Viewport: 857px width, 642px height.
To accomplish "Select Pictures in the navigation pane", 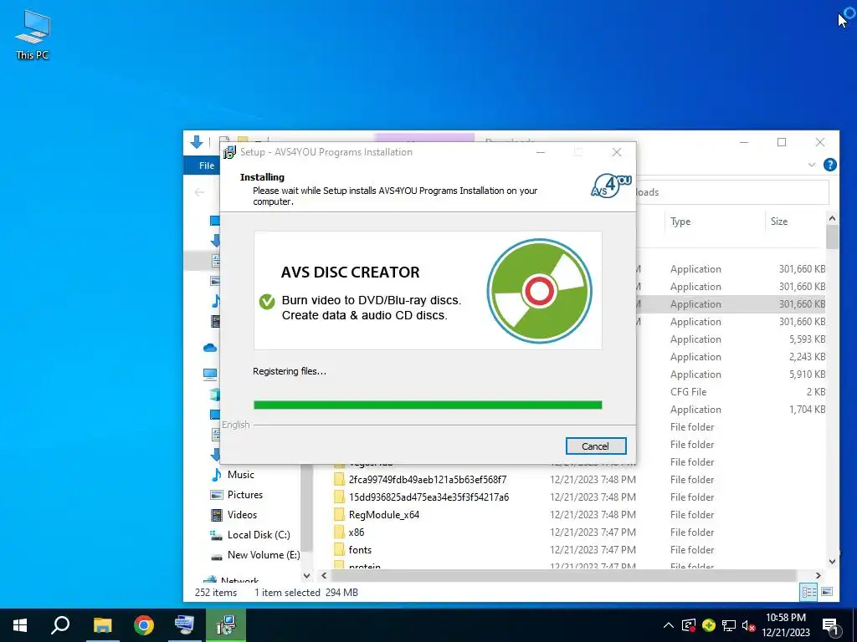I will pyautogui.click(x=245, y=495).
